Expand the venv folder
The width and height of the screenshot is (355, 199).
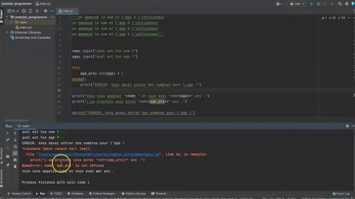(x=11, y=22)
